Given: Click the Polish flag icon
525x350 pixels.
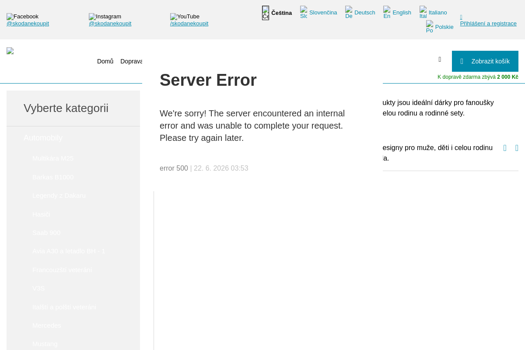Looking at the screenshot, I should (430, 27).
